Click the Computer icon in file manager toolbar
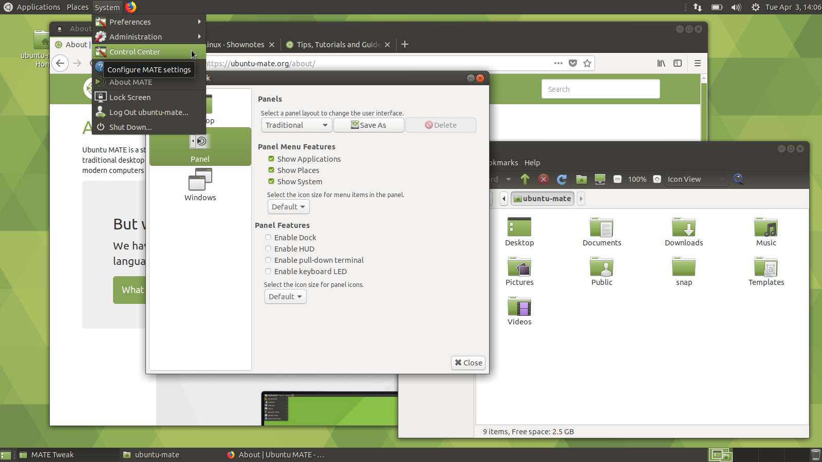822x462 pixels. click(x=600, y=179)
